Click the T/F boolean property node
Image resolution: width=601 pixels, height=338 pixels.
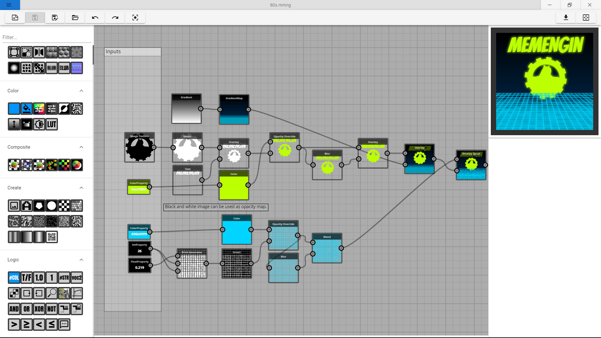[27, 278]
